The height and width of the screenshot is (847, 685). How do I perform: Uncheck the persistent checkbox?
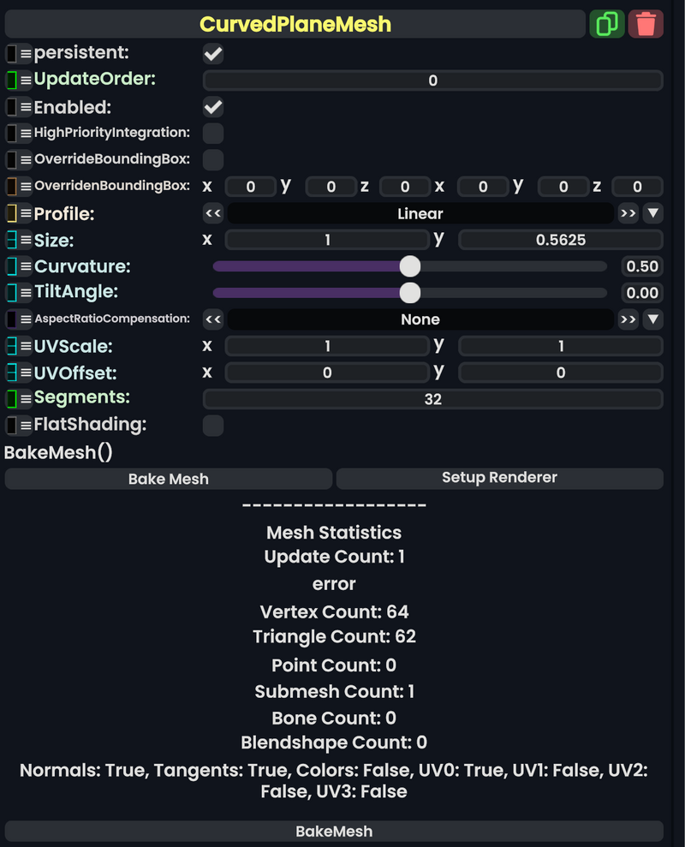tap(212, 53)
